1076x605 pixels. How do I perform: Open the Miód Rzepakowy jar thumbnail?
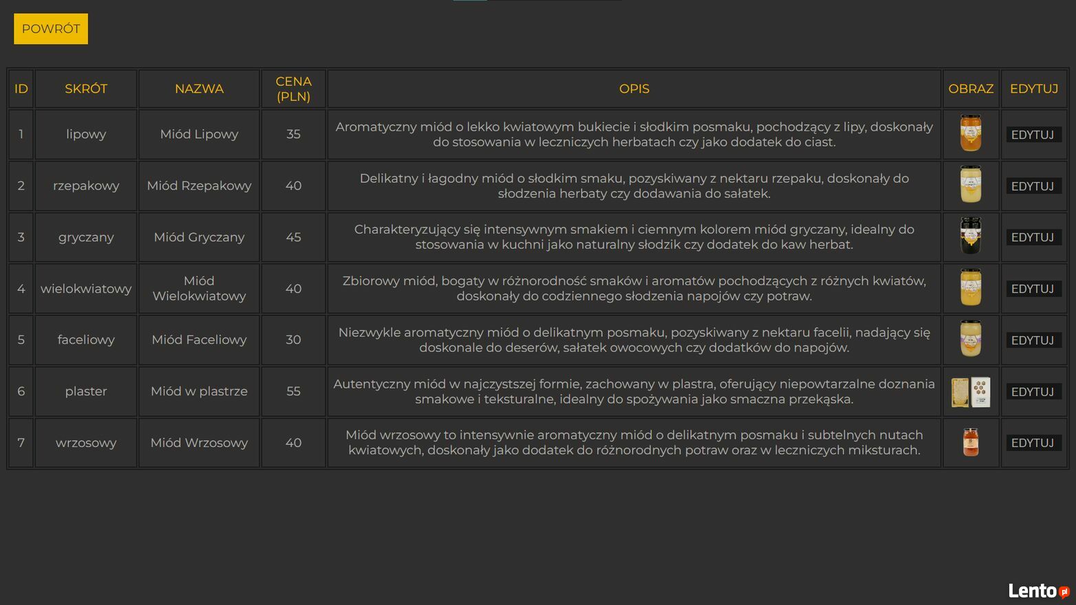pyautogui.click(x=971, y=185)
